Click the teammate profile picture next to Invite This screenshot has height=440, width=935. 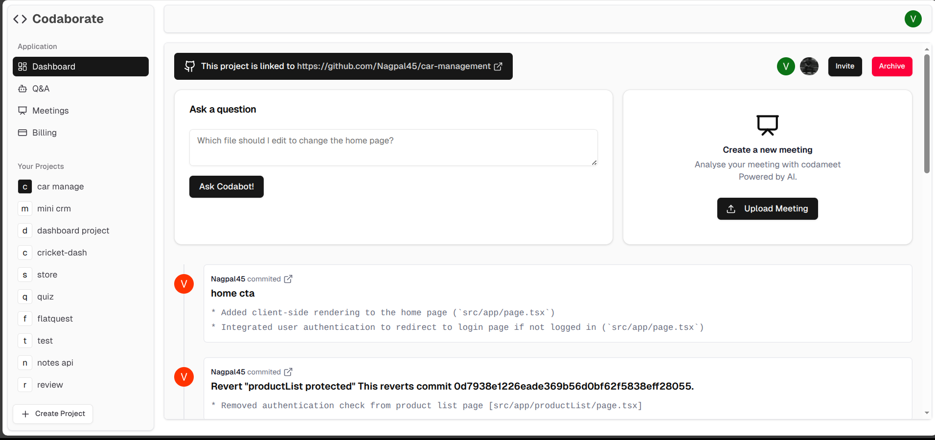(808, 66)
